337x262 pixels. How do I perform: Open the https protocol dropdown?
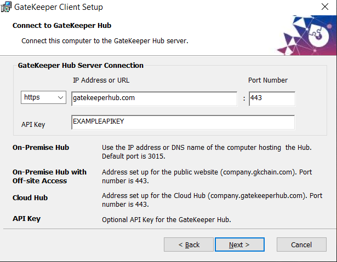pyautogui.click(x=44, y=98)
